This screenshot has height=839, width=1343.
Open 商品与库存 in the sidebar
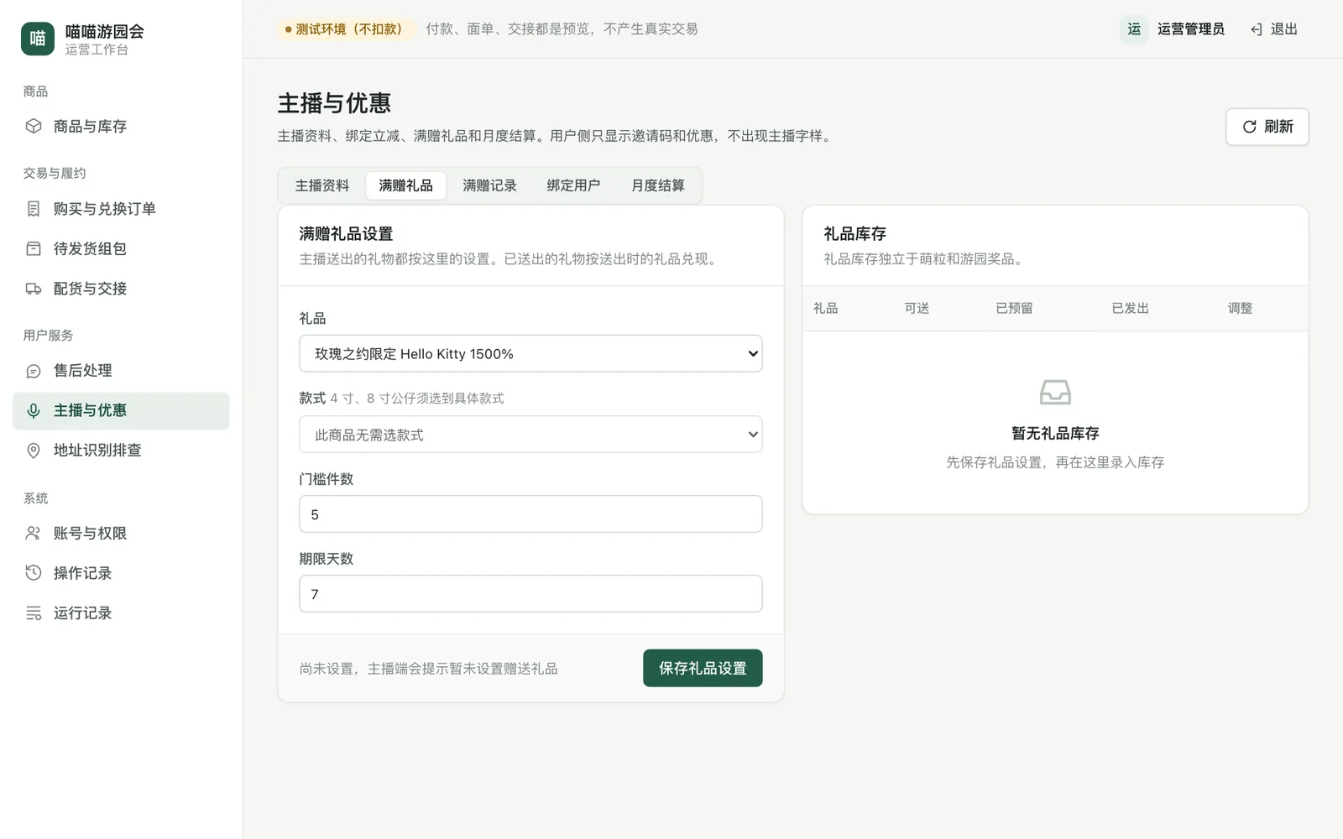[121, 126]
